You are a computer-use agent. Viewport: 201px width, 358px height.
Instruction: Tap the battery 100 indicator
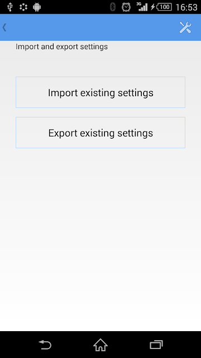click(164, 7)
